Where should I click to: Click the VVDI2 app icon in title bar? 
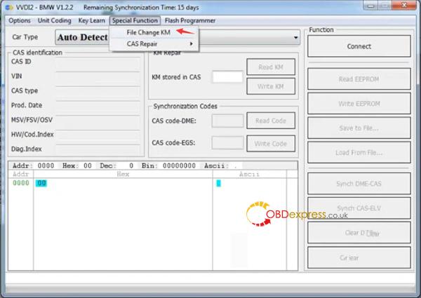coord(9,7)
